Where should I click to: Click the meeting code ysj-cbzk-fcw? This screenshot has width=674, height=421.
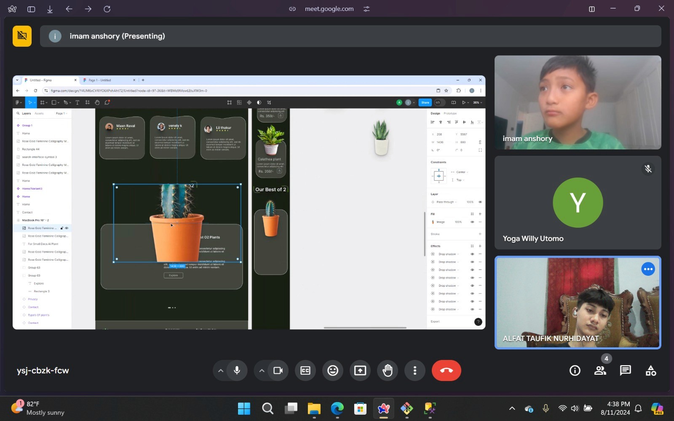[43, 370]
